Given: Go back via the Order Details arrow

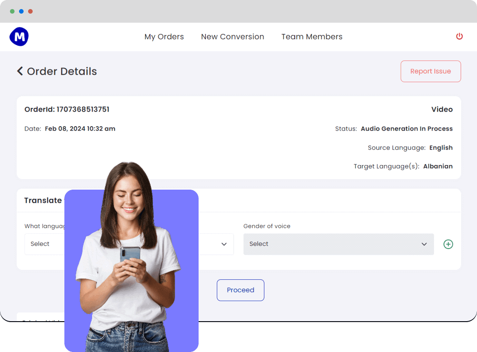Looking at the screenshot, I should coord(20,71).
